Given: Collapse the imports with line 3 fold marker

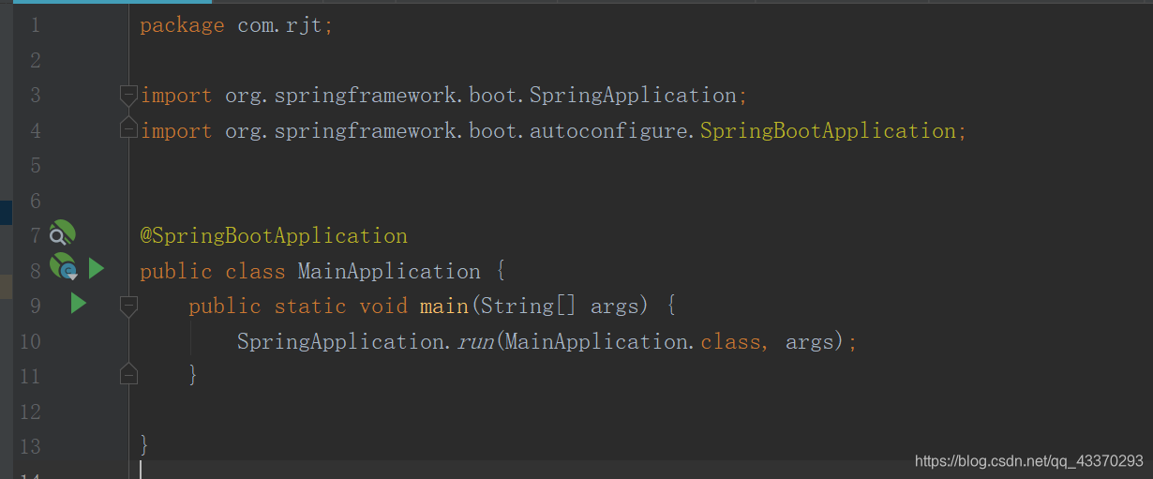Looking at the screenshot, I should click(x=128, y=95).
